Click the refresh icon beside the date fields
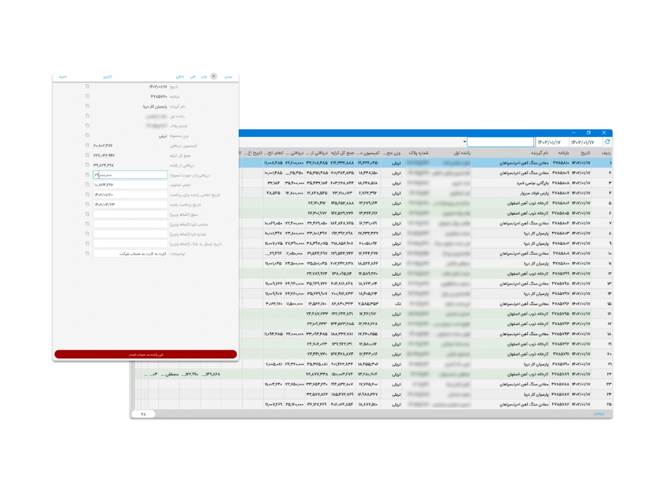The width and height of the screenshot is (652, 490). pos(607,142)
